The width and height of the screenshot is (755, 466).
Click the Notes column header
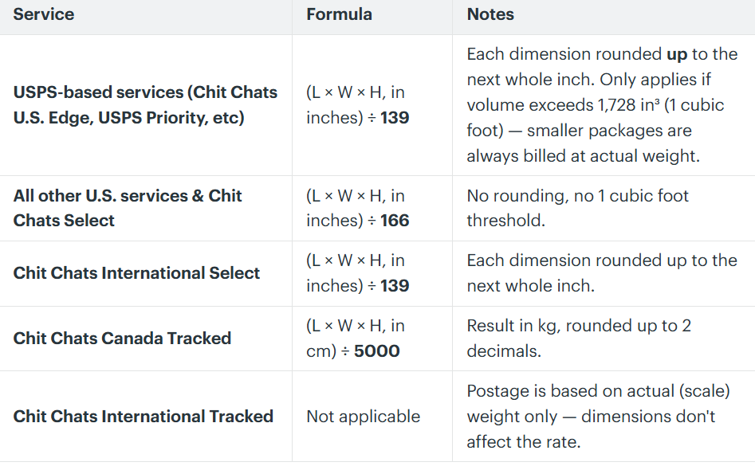(490, 14)
